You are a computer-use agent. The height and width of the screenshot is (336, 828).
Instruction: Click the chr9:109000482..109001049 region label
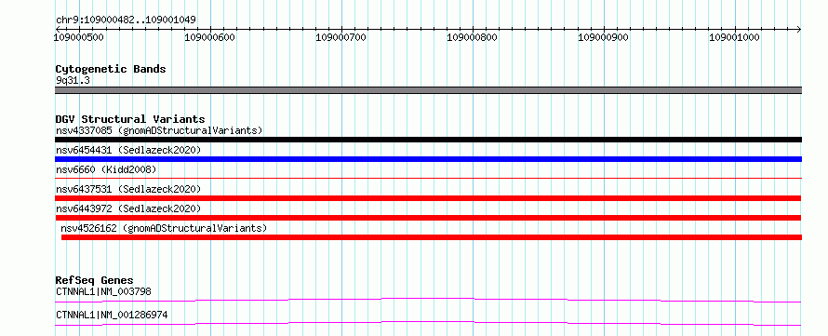point(127,20)
